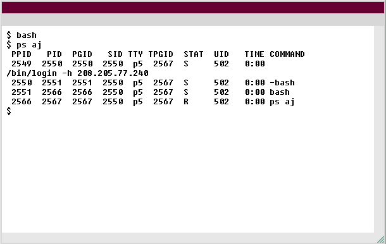The image size is (386, 244).
Task: Click PID 2551 in the -bash row
Action: click(52, 83)
